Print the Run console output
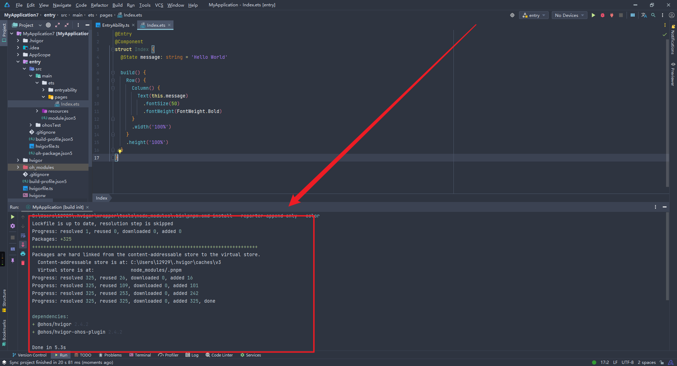Screen dimensions: 677x366 click(x=23, y=254)
